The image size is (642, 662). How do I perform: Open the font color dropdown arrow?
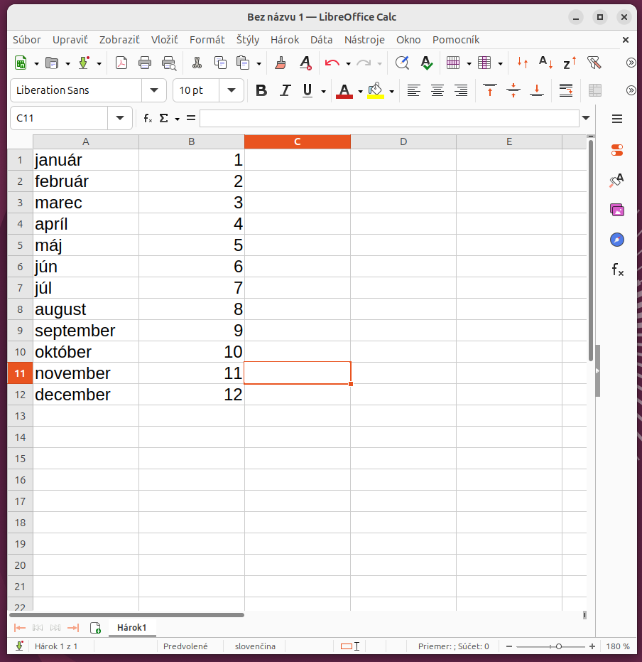(x=360, y=91)
